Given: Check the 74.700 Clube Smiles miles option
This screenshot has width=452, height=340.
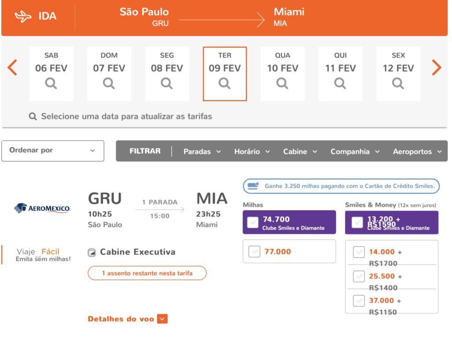Looking at the screenshot, I should [x=253, y=222].
